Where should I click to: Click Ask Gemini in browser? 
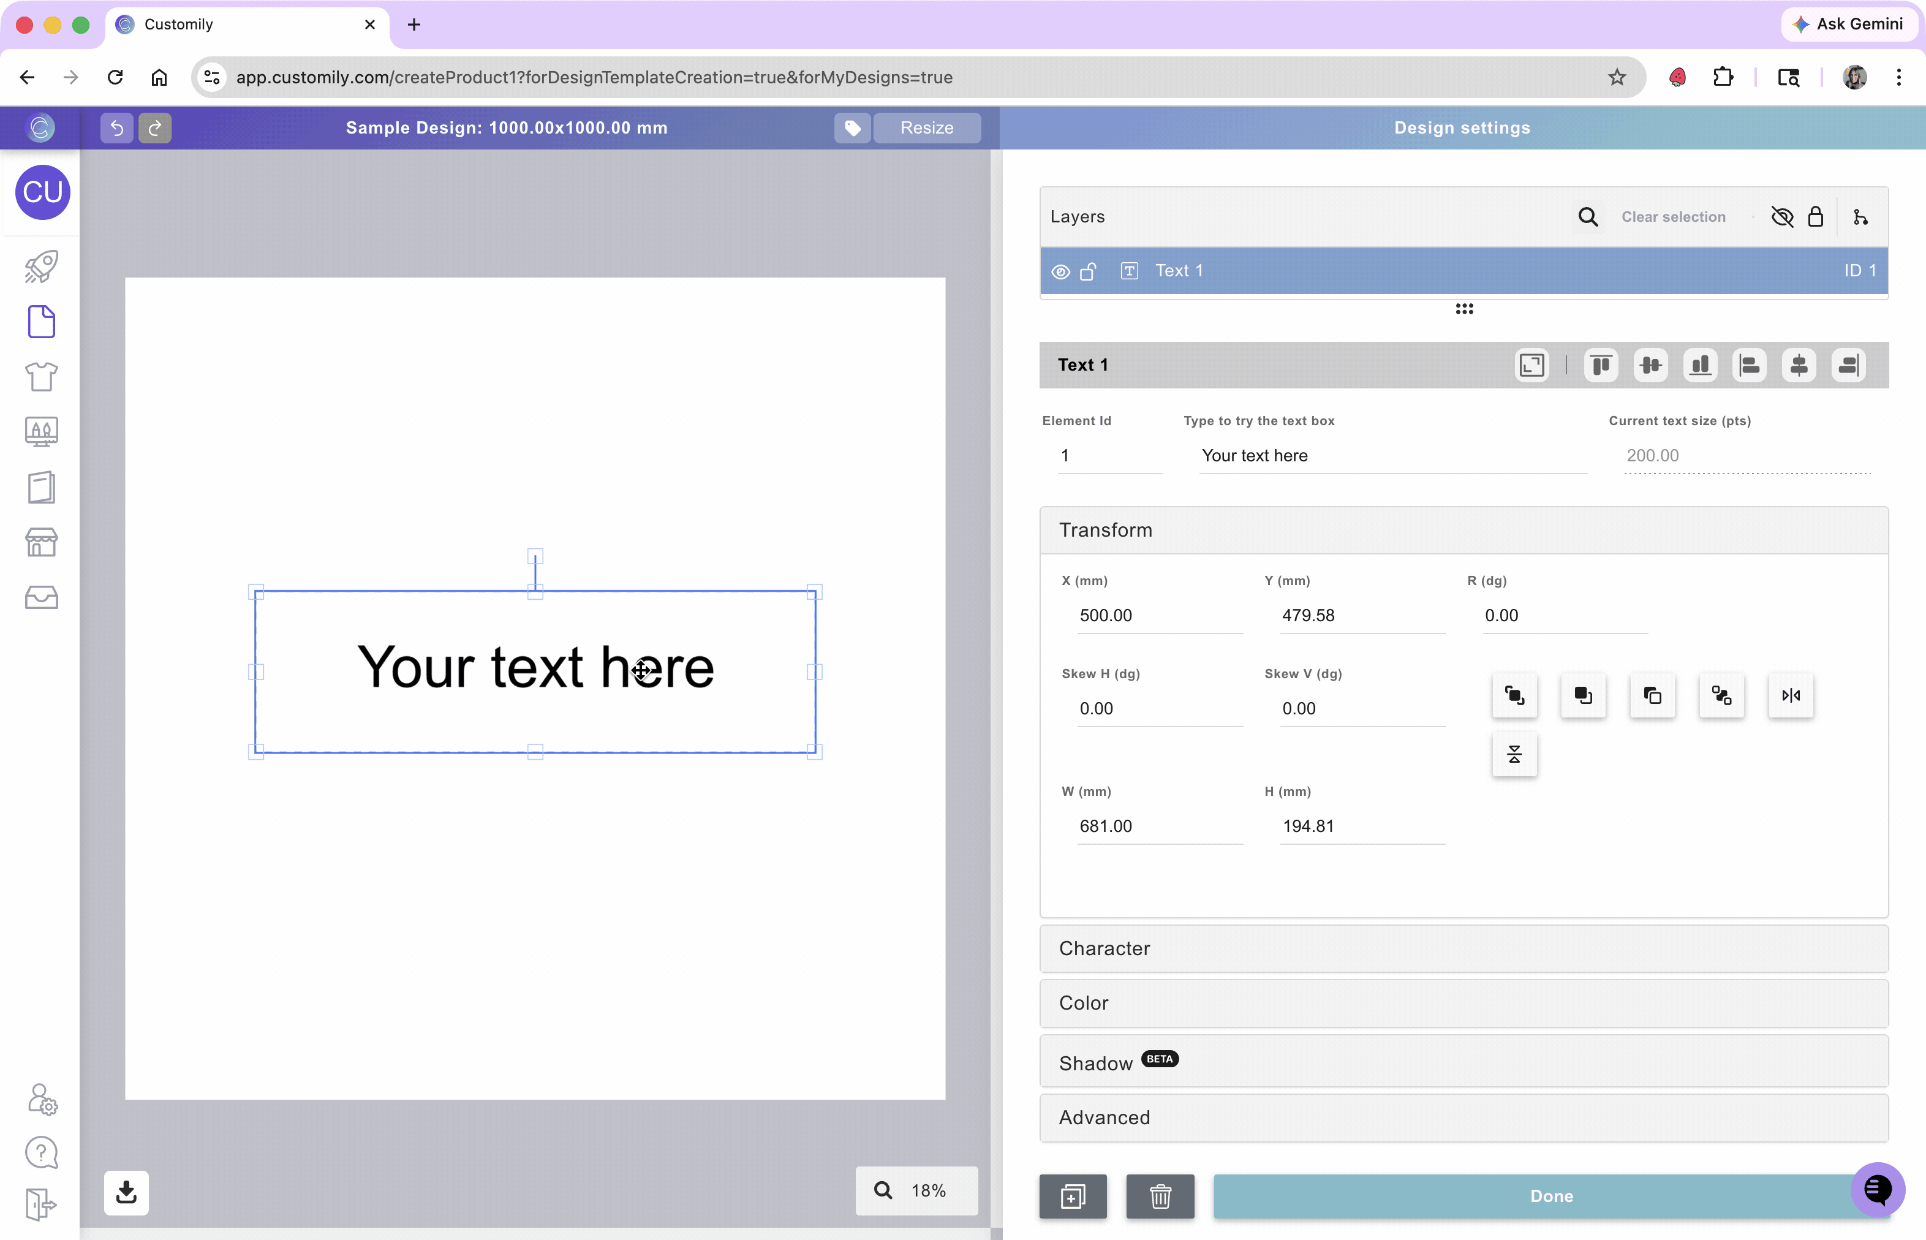coord(1848,24)
